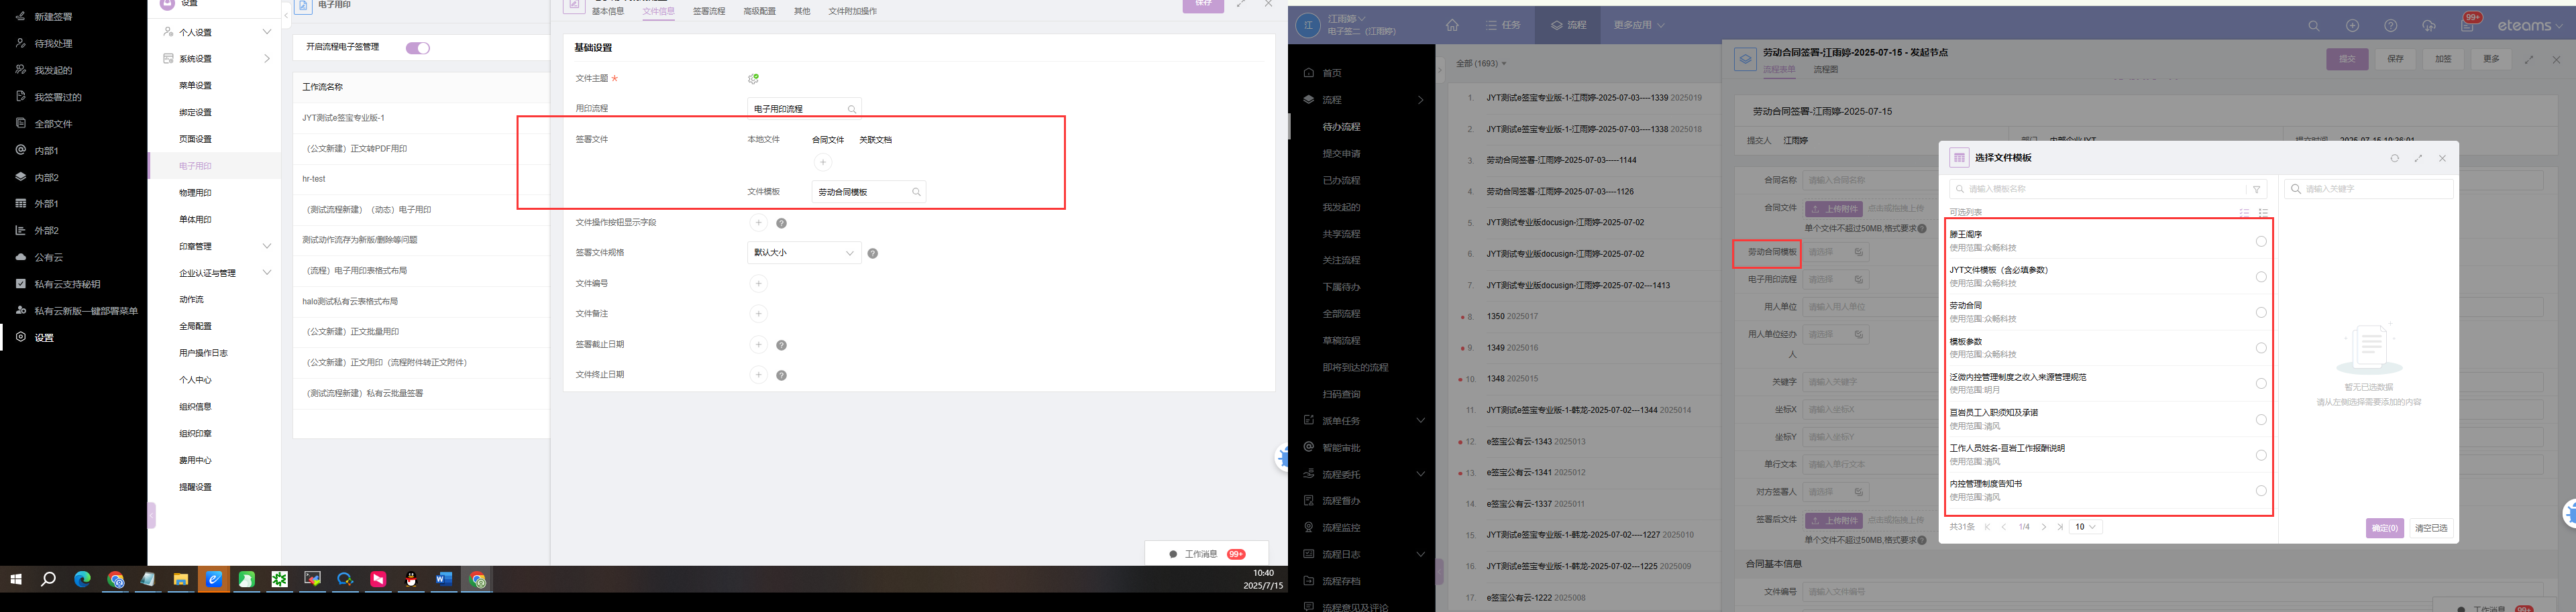Open 待办流程 in eteams sidebar
2576x612 pixels.
click(1341, 127)
